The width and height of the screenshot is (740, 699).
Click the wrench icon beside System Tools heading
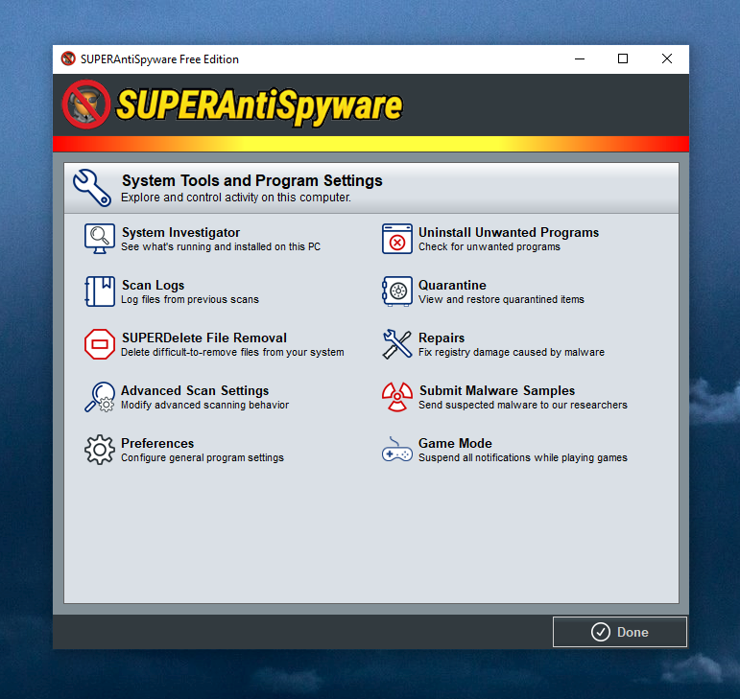pos(92,188)
